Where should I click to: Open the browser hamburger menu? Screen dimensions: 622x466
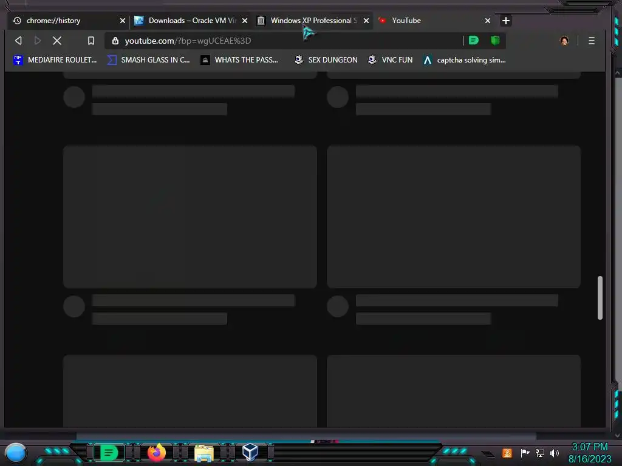(592, 41)
